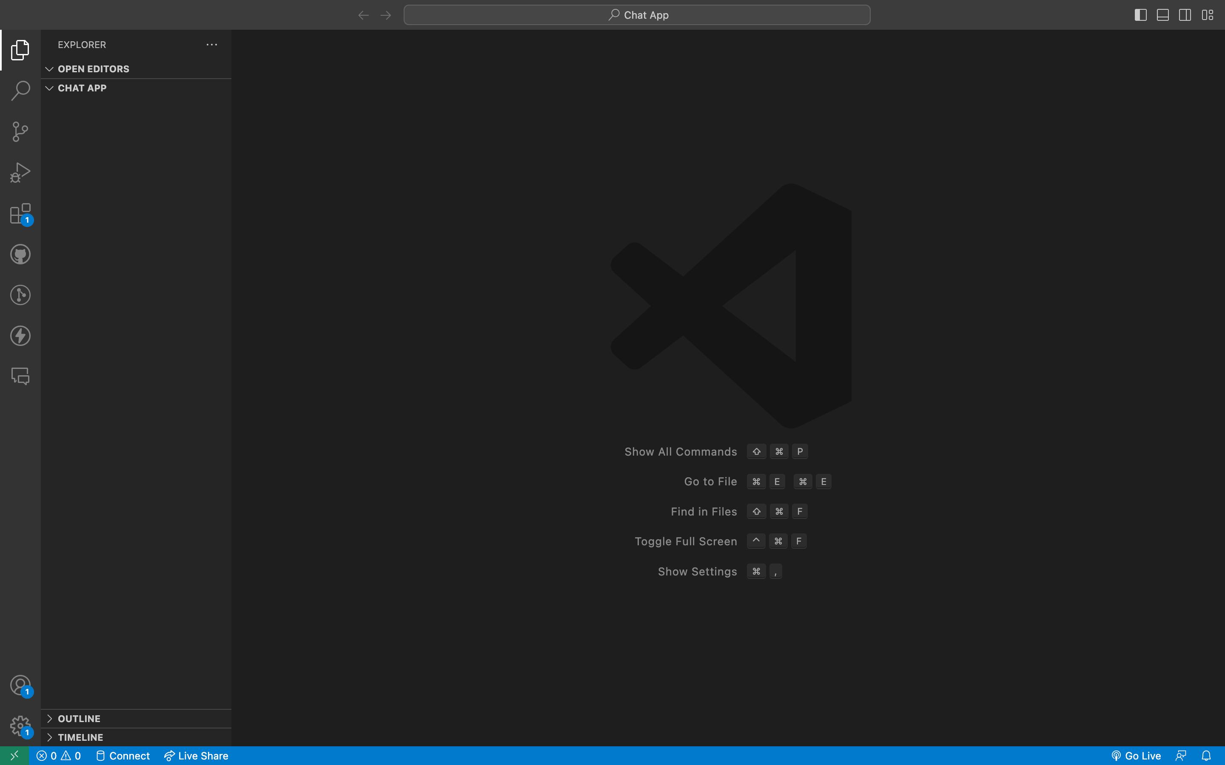This screenshot has width=1225, height=765.
Task: Click the remote window indicator in status bar
Action: pyautogui.click(x=14, y=755)
